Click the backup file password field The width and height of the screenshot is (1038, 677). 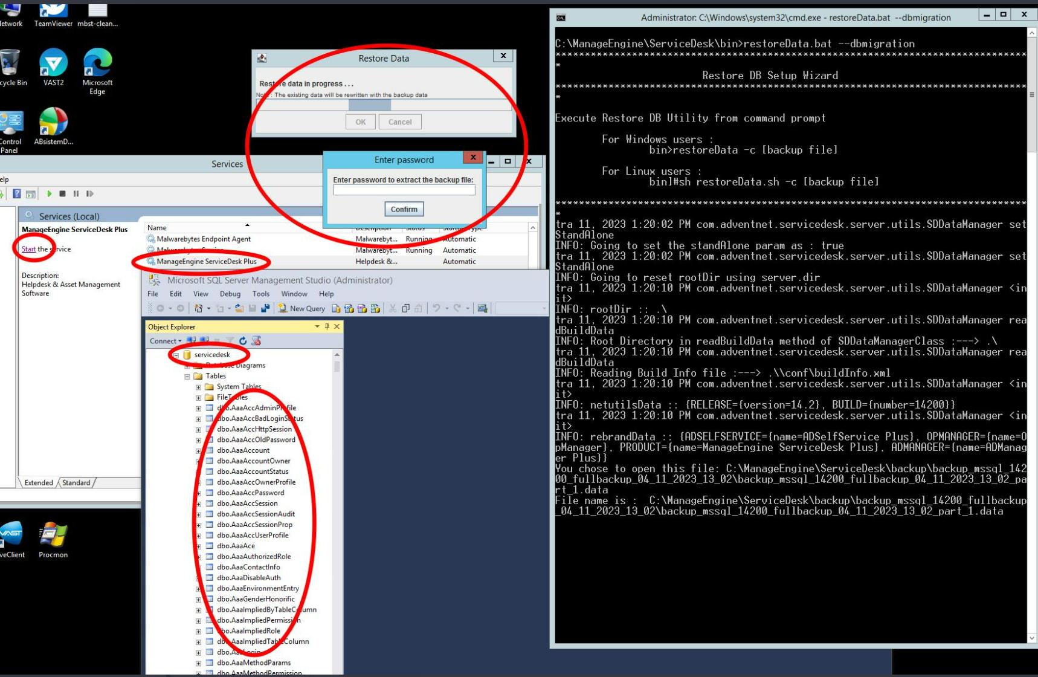404,190
